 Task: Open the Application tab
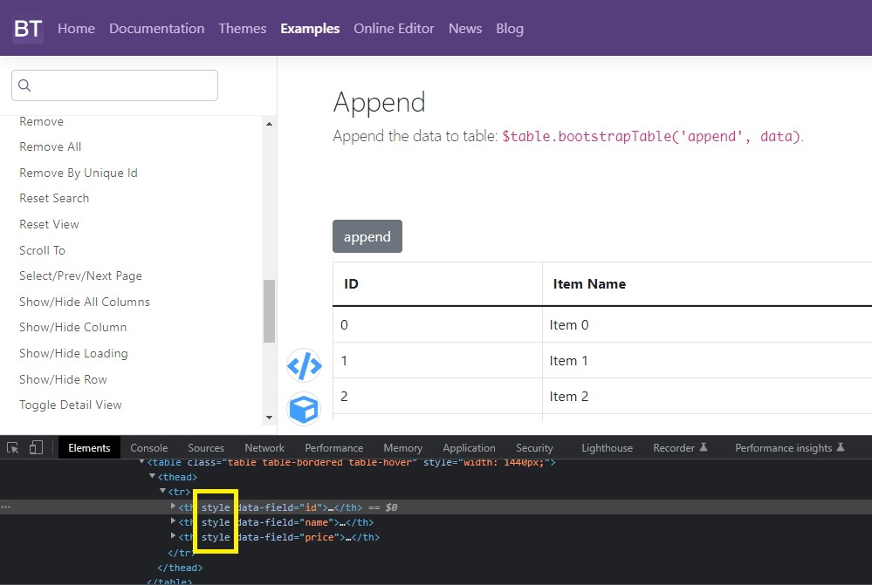[x=469, y=448]
